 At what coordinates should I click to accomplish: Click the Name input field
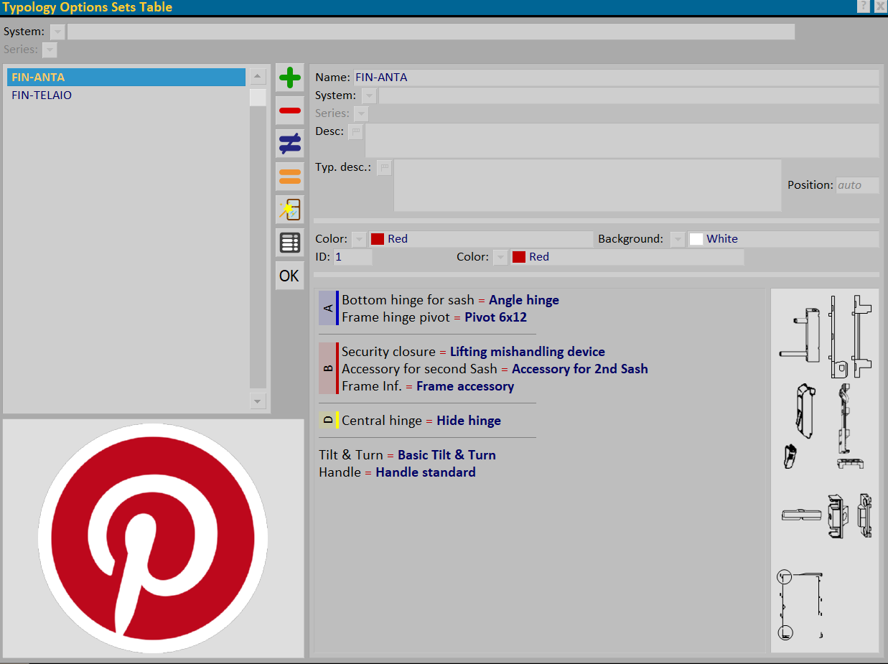click(x=615, y=78)
